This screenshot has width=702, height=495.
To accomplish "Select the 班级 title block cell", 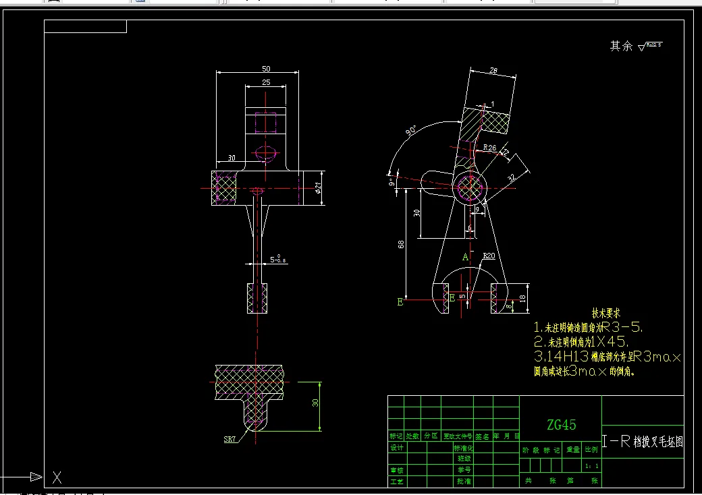I will (464, 459).
